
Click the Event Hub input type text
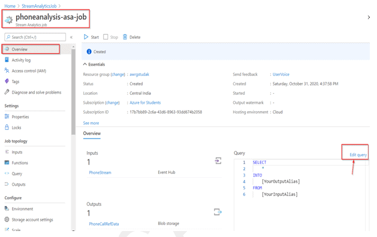click(167, 172)
